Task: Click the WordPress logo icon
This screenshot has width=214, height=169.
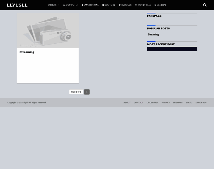Action: 136,5
